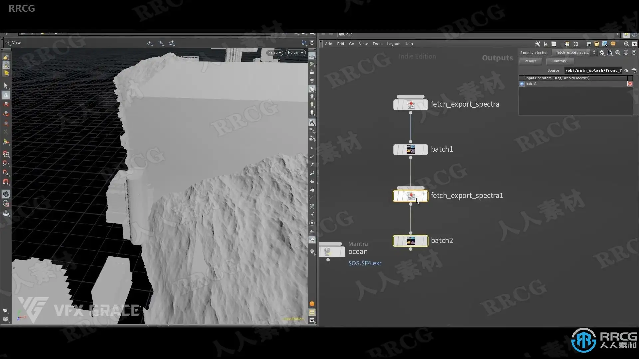Toggle the viewport lock icon on right toolbar
The width and height of the screenshot is (639, 359).
312,72
